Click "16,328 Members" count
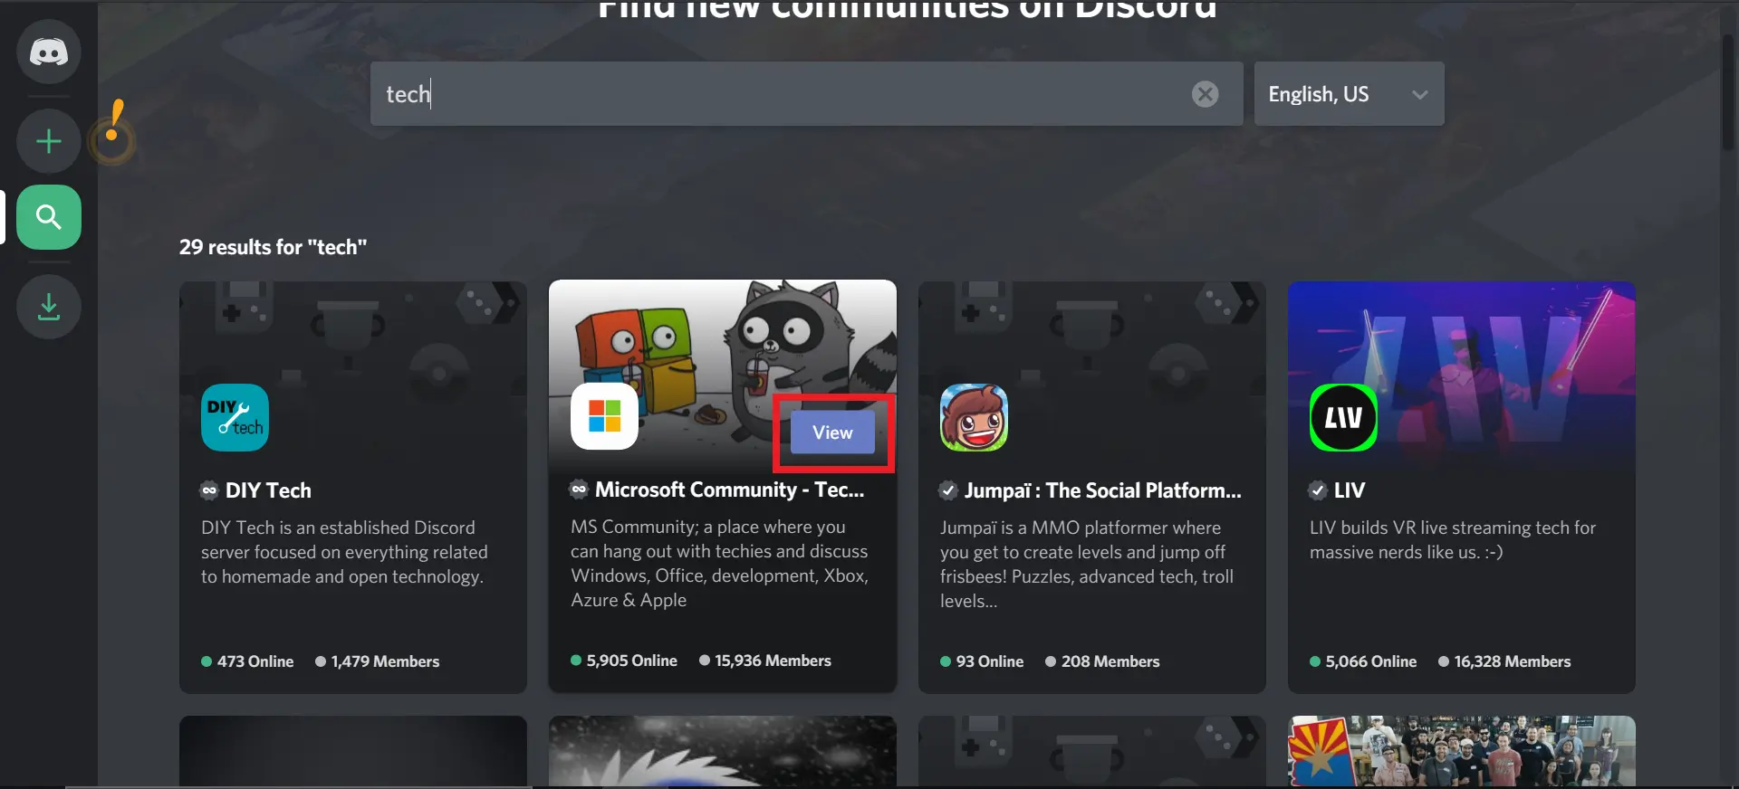1739x789 pixels. (1504, 661)
